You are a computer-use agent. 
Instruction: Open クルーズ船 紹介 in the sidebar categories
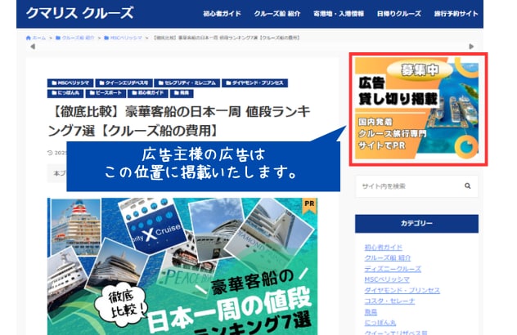(x=388, y=258)
